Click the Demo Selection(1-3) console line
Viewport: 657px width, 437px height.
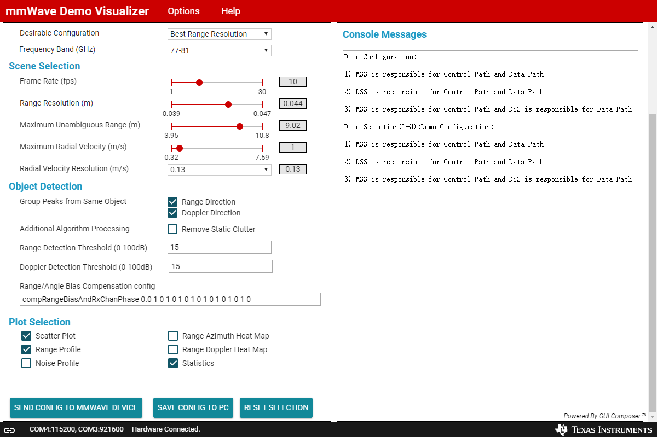click(419, 126)
